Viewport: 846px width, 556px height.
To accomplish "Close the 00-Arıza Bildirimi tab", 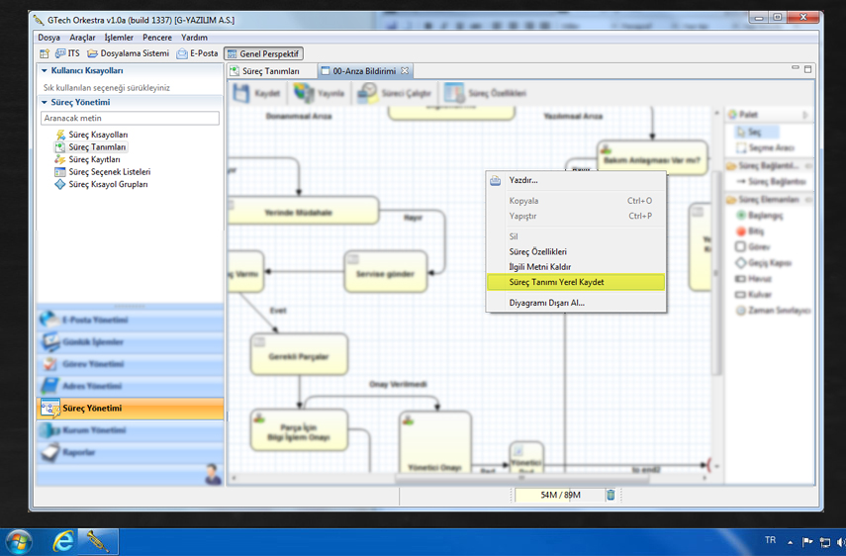I will tap(405, 71).
